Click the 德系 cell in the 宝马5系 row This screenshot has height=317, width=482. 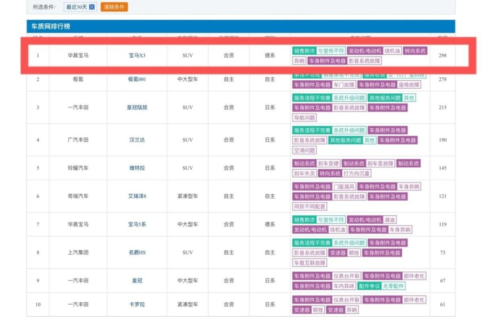point(270,224)
